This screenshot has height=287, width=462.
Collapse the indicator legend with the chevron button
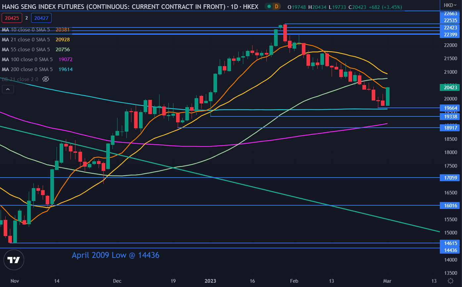pyautogui.click(x=8, y=89)
